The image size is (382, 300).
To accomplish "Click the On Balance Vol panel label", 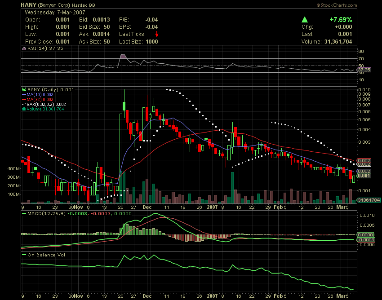I will (x=46, y=255).
